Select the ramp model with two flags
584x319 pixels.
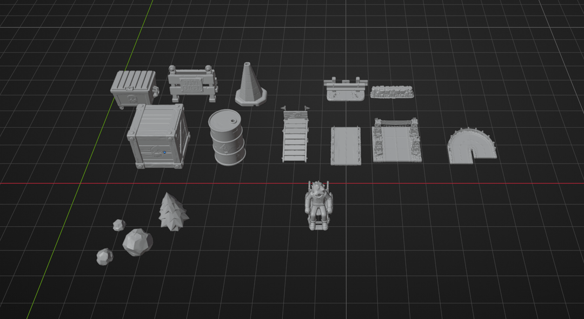coord(295,134)
